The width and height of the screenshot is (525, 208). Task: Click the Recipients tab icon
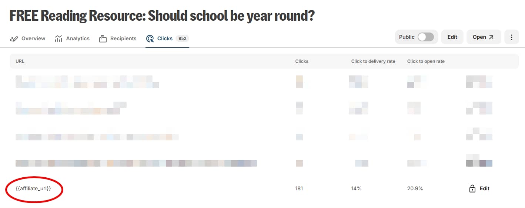tap(103, 38)
